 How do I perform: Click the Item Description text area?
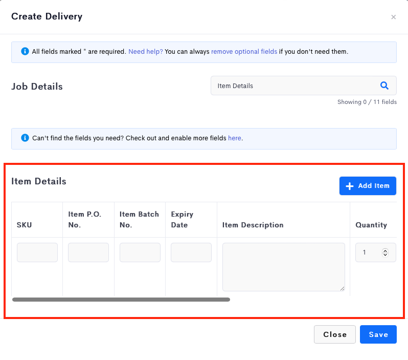(x=284, y=267)
